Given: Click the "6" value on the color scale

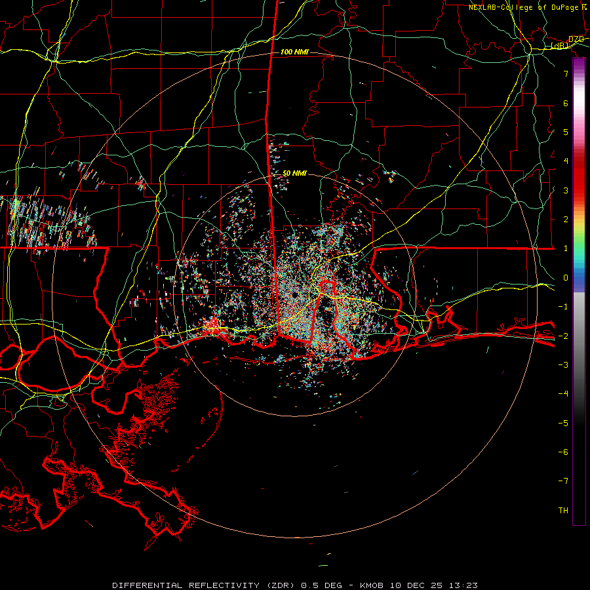Looking at the screenshot, I should [566, 103].
